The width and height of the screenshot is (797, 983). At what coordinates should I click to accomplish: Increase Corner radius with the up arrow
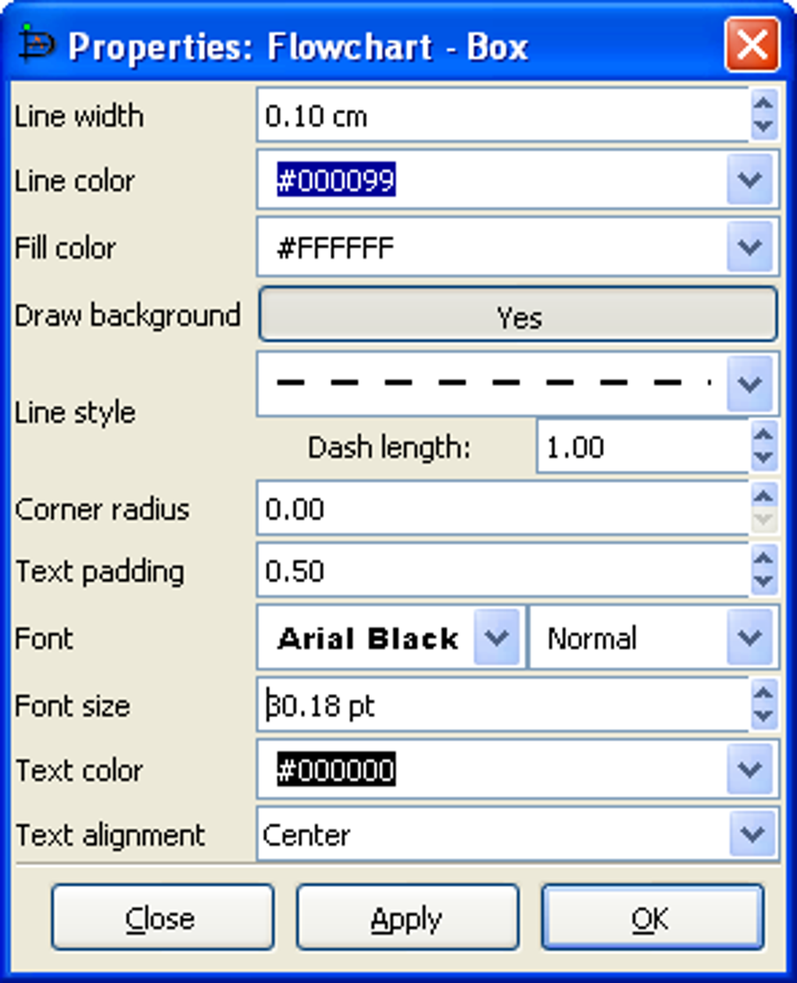click(x=763, y=496)
